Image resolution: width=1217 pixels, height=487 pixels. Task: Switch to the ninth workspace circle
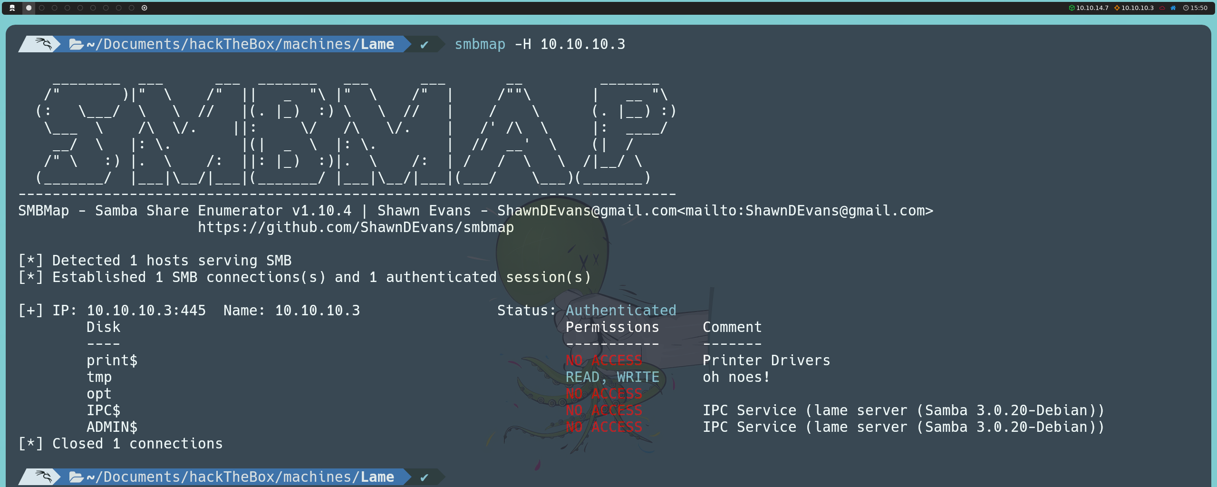tap(132, 8)
